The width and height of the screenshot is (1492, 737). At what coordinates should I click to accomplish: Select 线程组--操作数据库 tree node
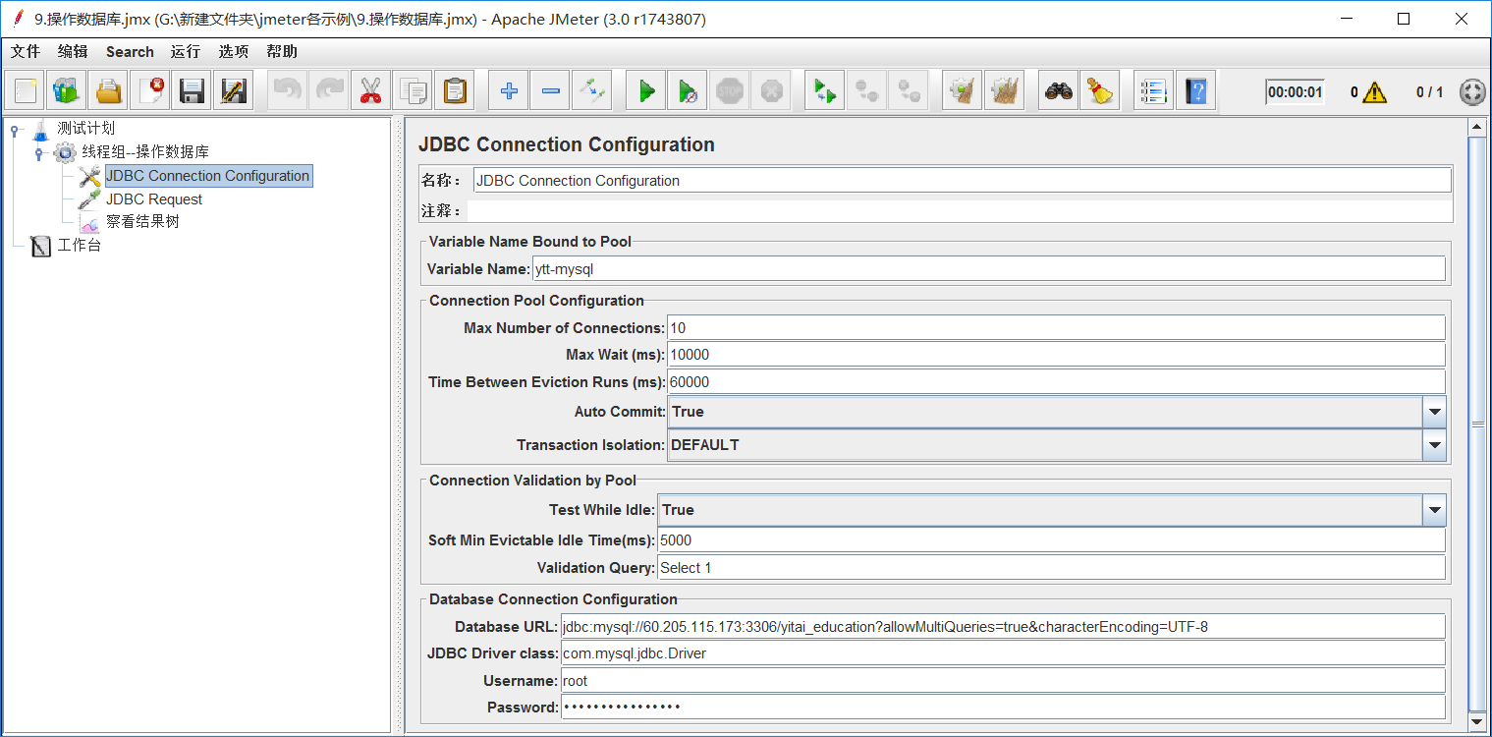145,151
